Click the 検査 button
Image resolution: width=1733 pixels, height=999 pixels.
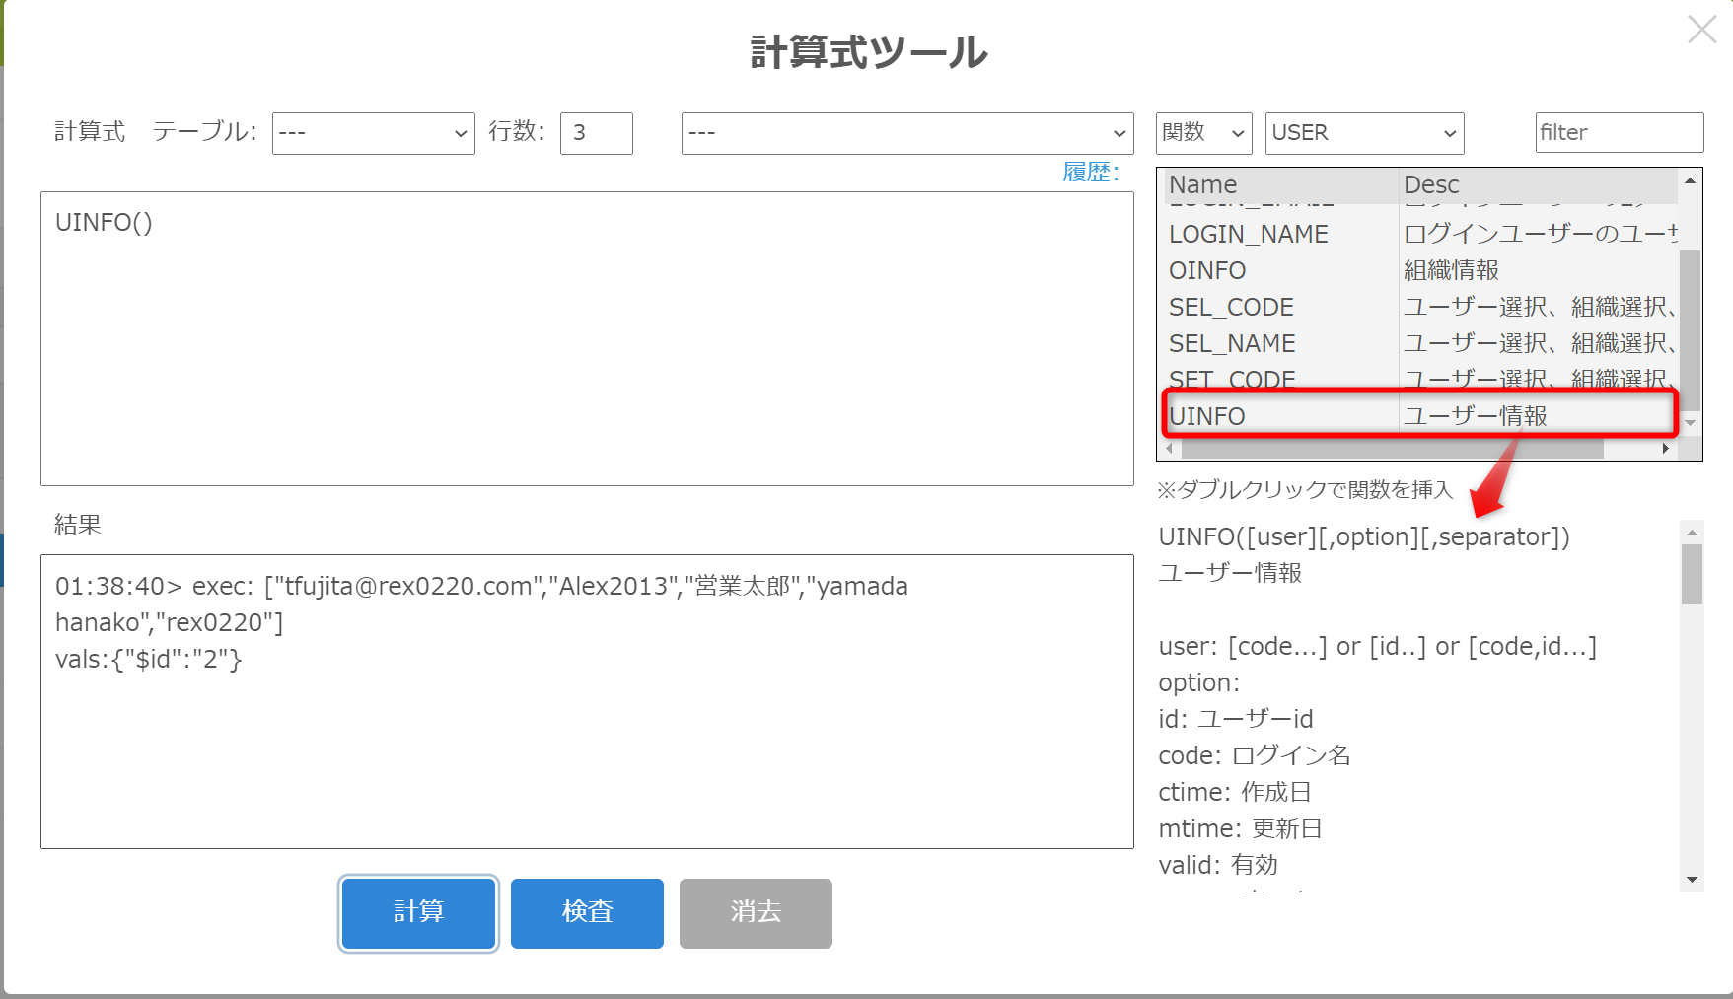587,913
